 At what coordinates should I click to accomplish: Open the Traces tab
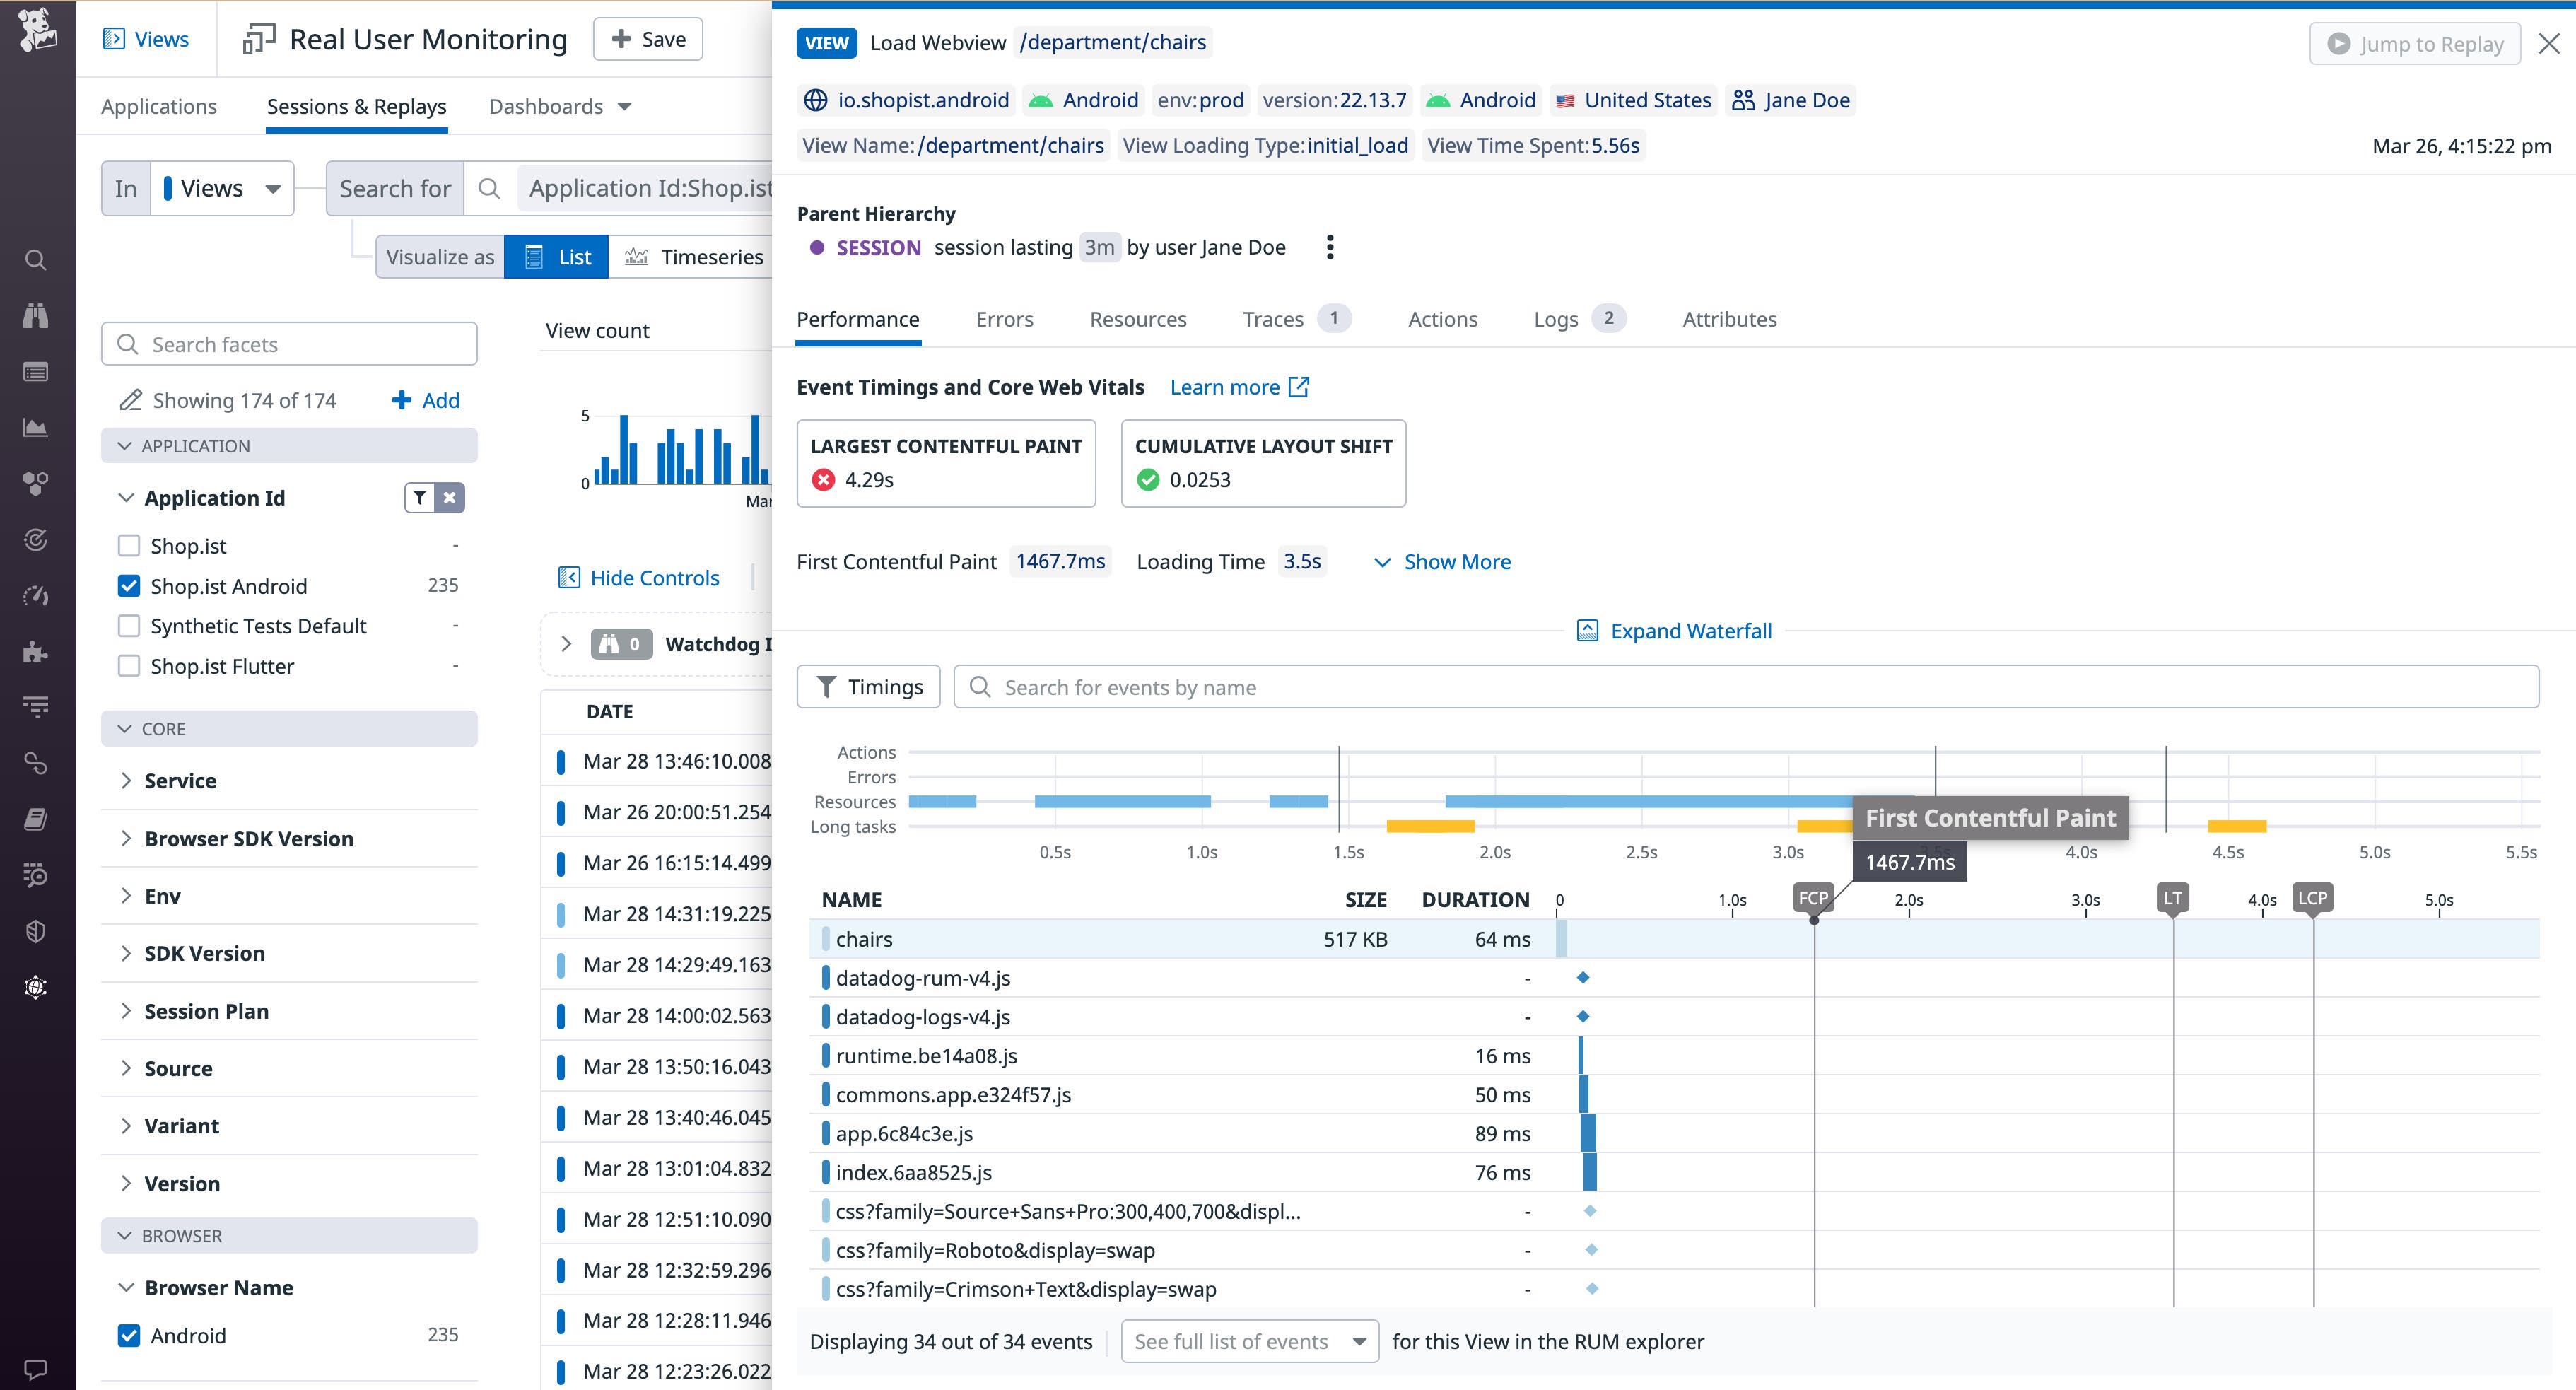pos(1273,319)
